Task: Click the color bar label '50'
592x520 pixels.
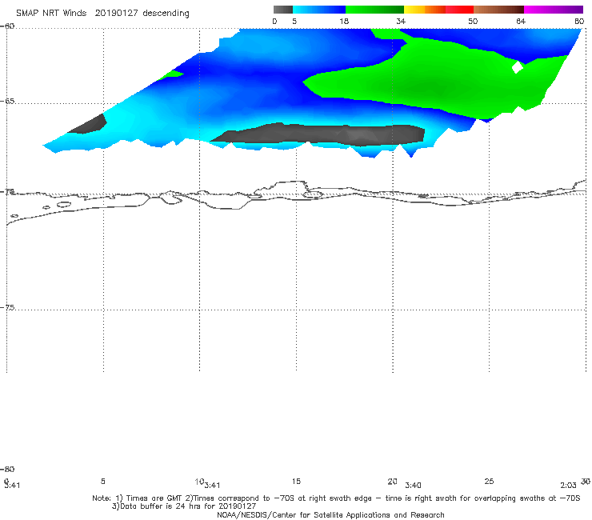Action: (x=473, y=22)
